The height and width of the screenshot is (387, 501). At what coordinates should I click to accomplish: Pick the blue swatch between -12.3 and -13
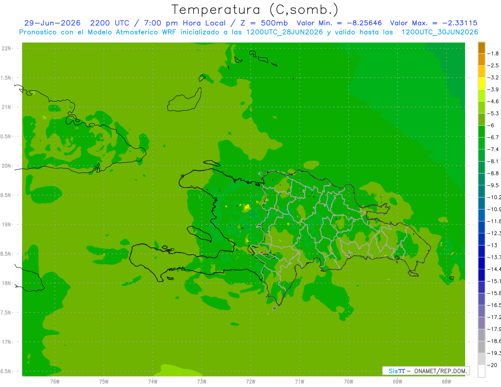(x=481, y=239)
